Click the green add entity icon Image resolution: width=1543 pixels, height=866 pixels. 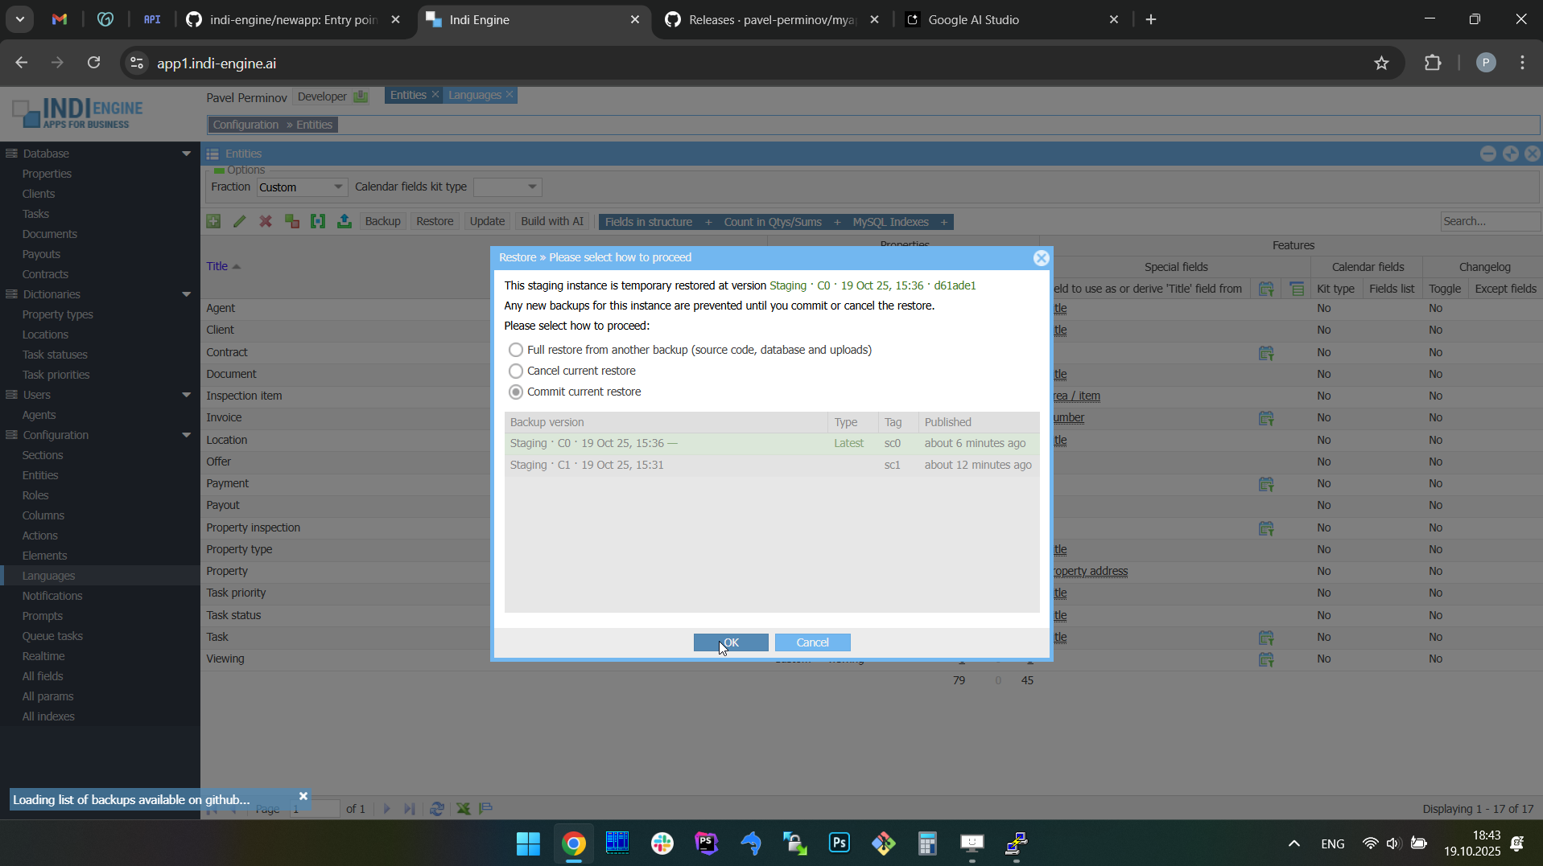pos(213,222)
